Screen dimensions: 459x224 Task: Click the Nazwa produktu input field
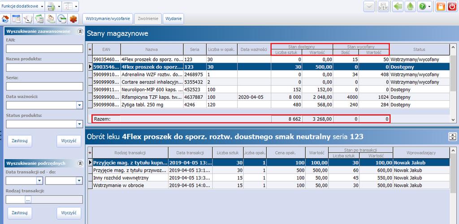click(44, 68)
